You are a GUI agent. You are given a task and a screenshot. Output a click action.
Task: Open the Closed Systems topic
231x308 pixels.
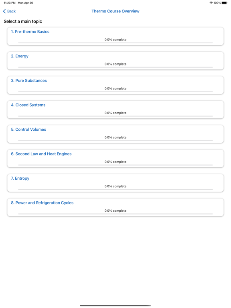[115, 109]
